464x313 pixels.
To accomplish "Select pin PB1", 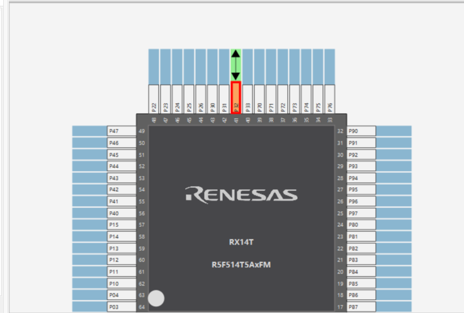I will (x=361, y=236).
